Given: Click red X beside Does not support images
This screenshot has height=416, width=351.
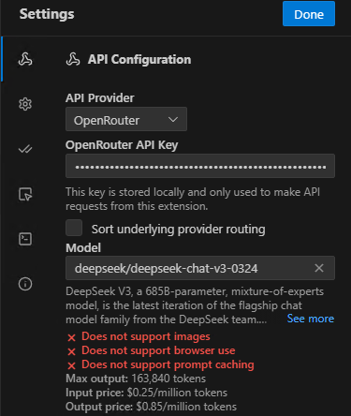Looking at the screenshot, I should pyautogui.click(x=71, y=337).
